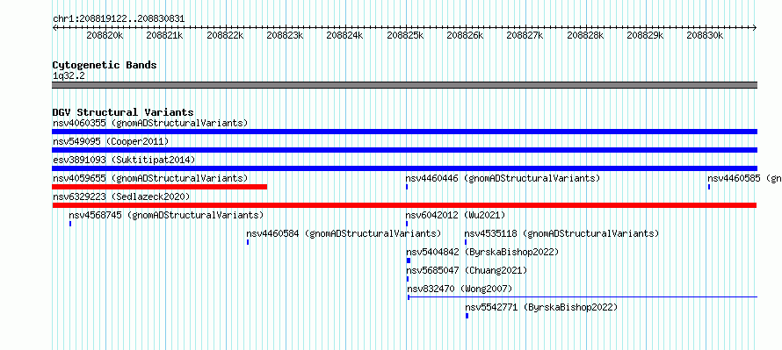This screenshot has height=350, width=782.
Task: Open the nsv5685047 (Chuang2021) label
Action: [467, 270]
